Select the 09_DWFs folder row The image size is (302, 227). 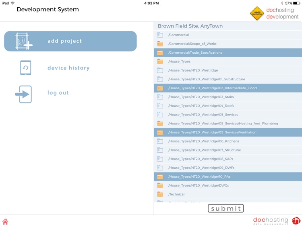tap(228, 168)
